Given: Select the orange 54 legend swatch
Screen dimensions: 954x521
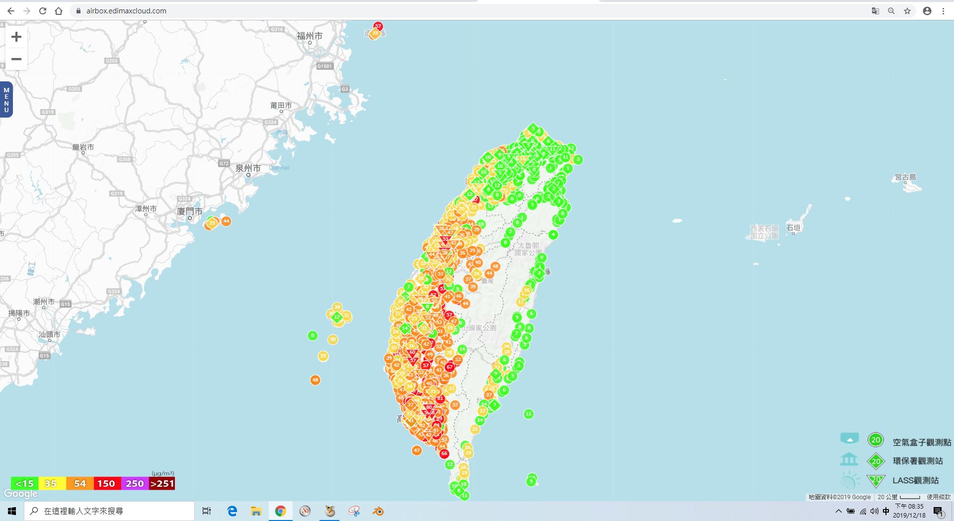Looking at the screenshot, I should pos(80,483).
